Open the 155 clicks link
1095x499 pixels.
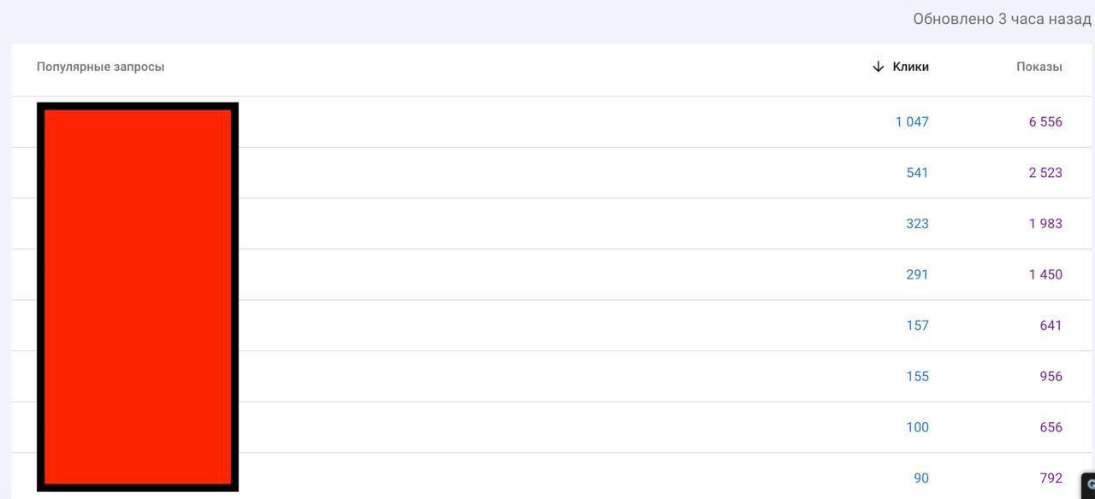coord(917,376)
